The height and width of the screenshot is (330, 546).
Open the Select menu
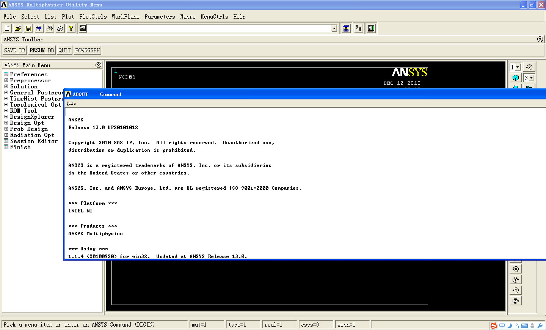30,17
